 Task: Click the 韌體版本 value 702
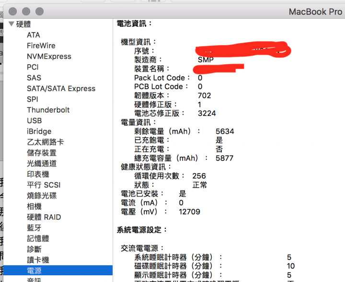pyautogui.click(x=204, y=95)
